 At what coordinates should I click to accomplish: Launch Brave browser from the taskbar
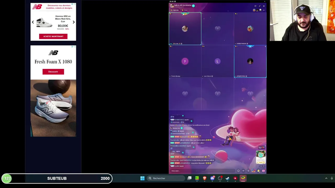point(205,178)
